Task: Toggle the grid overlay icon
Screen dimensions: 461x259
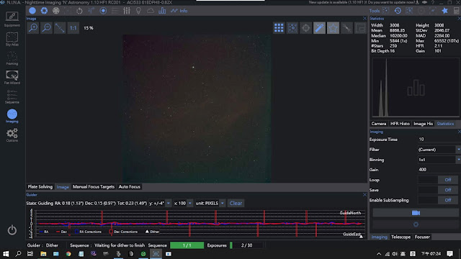Action: point(279,28)
